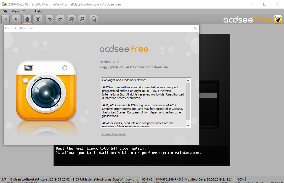Open the Help menu
Image resolution: width=284 pixels, height=183 pixels.
38,11
